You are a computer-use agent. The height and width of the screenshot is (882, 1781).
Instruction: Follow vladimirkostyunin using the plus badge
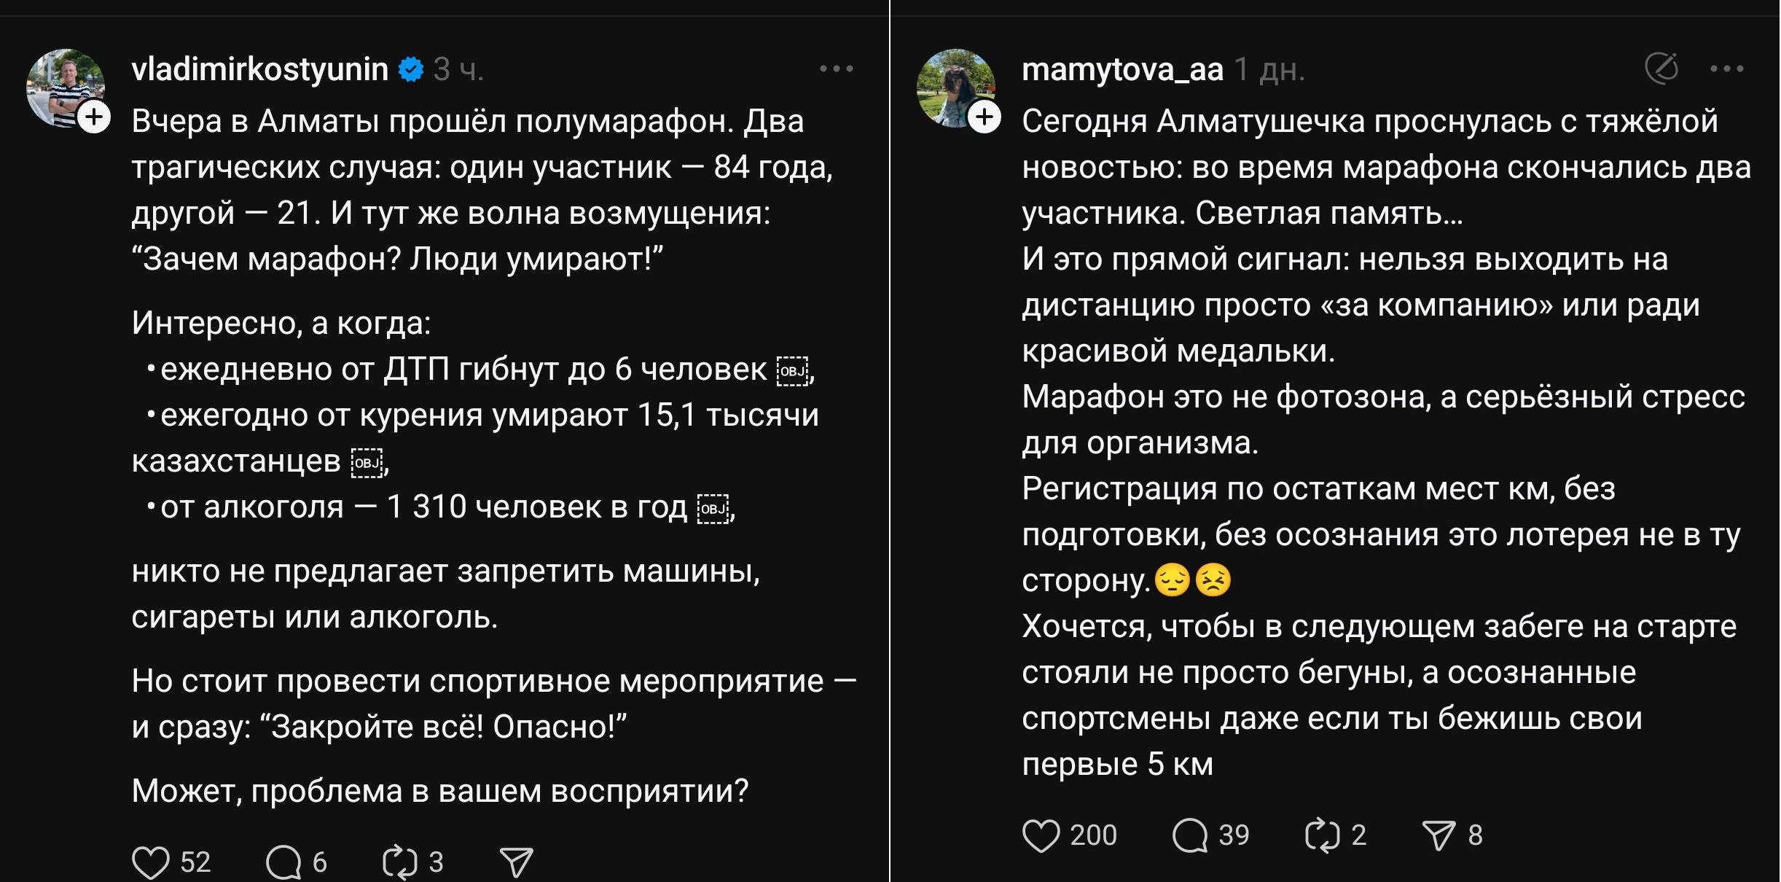click(95, 117)
